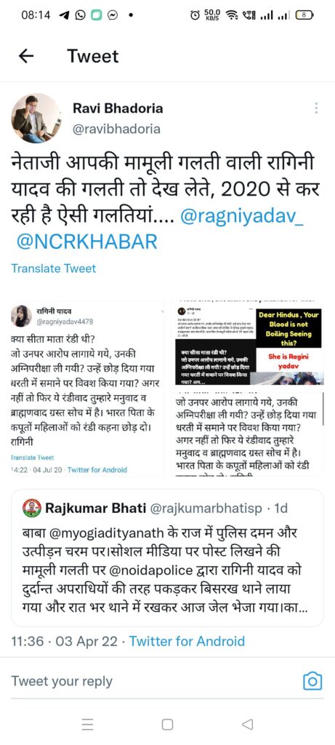Tap Rajkumar Bhati's small avatar icon
The height and width of the screenshot is (745, 335).
coord(32,509)
